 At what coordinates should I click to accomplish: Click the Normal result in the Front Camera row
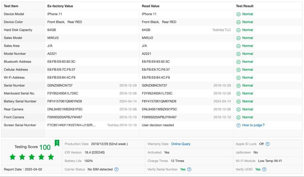click(248, 117)
